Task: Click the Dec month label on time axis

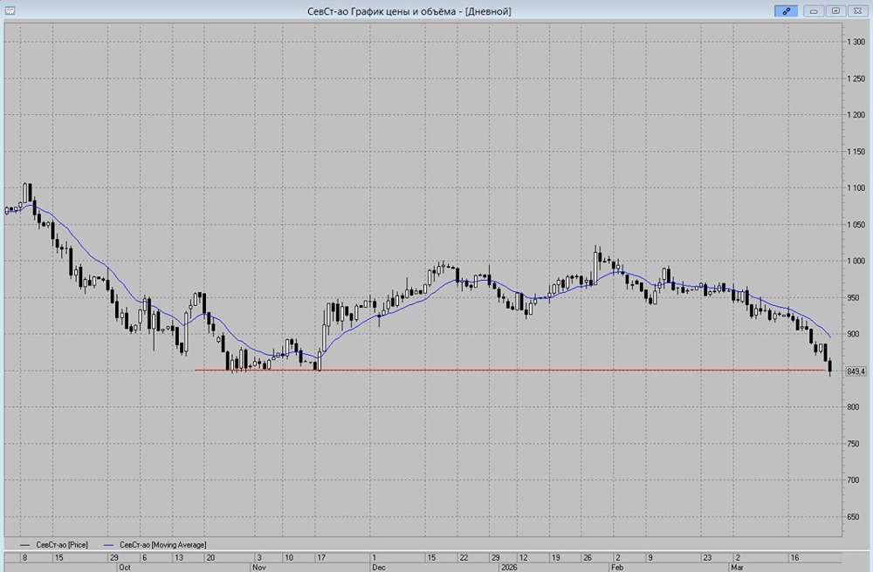Action: pyautogui.click(x=379, y=566)
